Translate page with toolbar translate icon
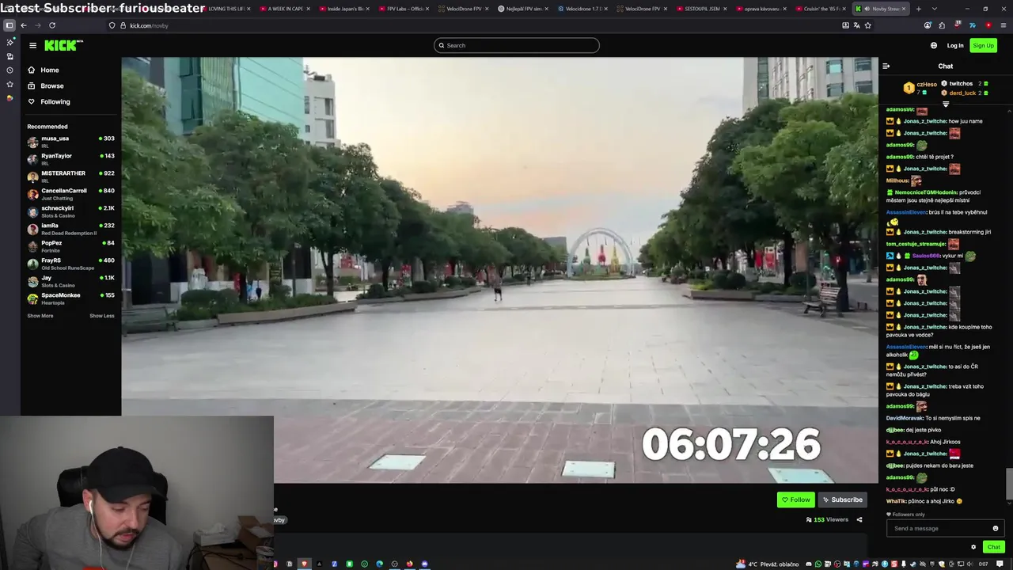 856,25
